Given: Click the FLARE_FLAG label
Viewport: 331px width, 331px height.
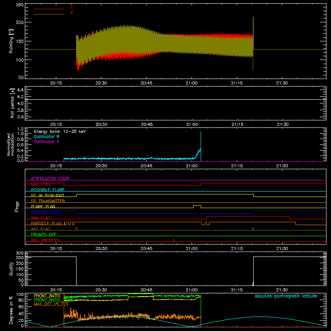Looking at the screenshot, I should [x=43, y=206].
